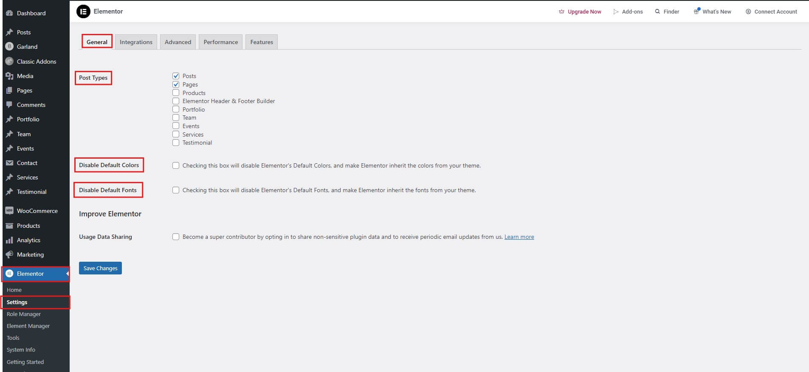Click the Marketing megaphone icon
The height and width of the screenshot is (372, 809).
(x=9, y=255)
